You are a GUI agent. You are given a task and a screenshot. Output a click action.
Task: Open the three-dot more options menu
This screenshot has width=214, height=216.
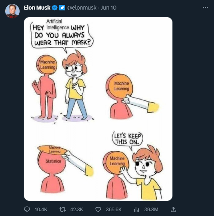(x=205, y=8)
